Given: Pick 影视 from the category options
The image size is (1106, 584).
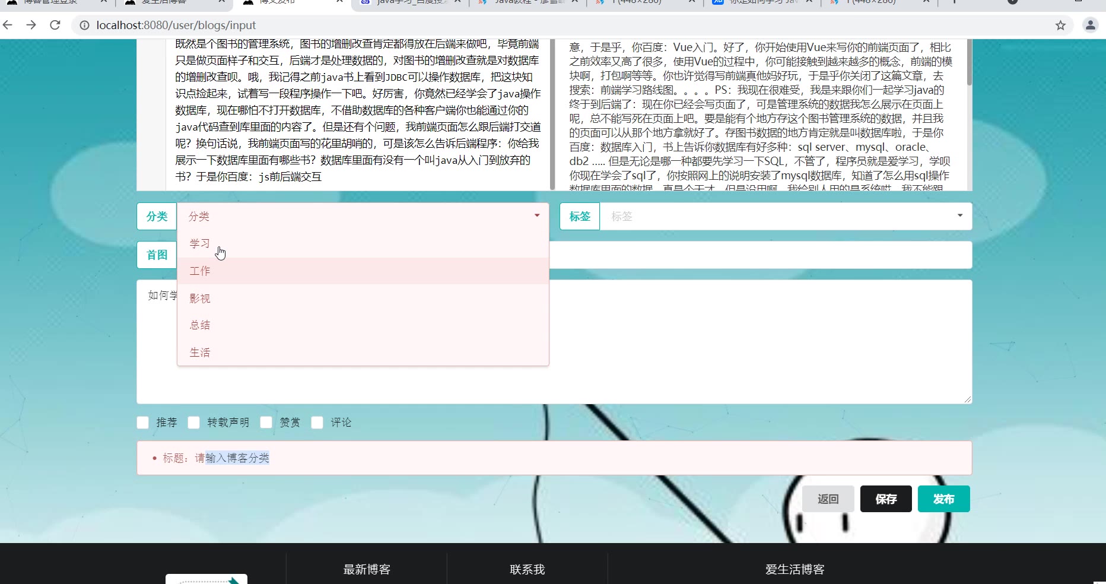Looking at the screenshot, I should [x=363, y=298].
